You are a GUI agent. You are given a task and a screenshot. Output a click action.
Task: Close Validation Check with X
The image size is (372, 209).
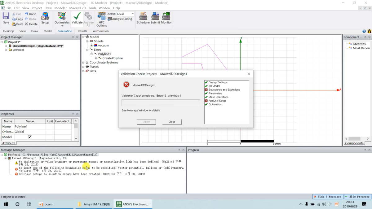point(249,74)
